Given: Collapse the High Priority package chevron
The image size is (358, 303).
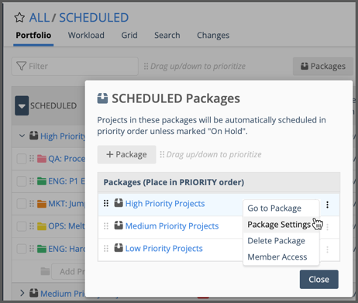Looking at the screenshot, I should tap(22, 136).
